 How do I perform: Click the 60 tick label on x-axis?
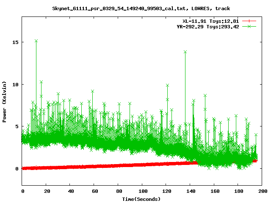point(94,191)
